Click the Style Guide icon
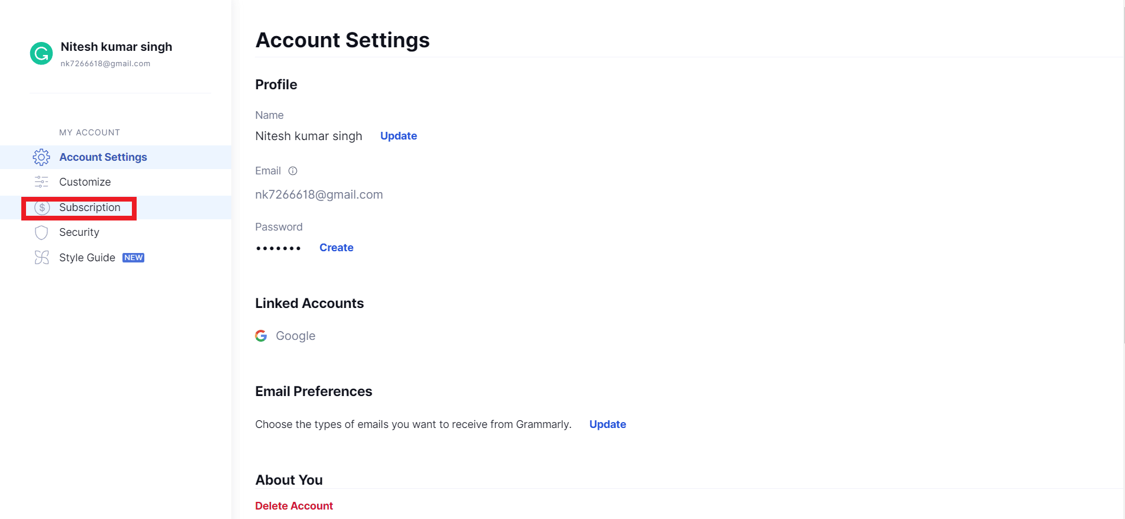This screenshot has width=1125, height=519. [41, 258]
